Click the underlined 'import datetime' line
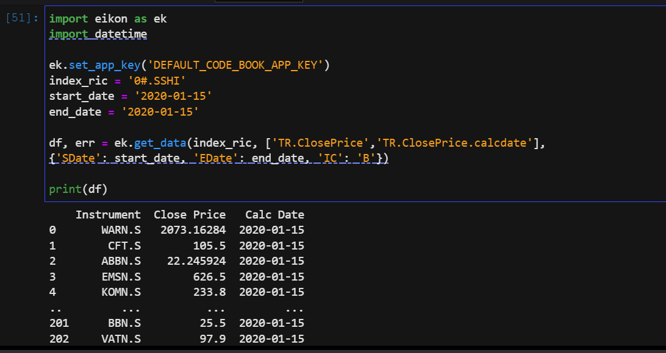666x353 pixels. [x=98, y=34]
